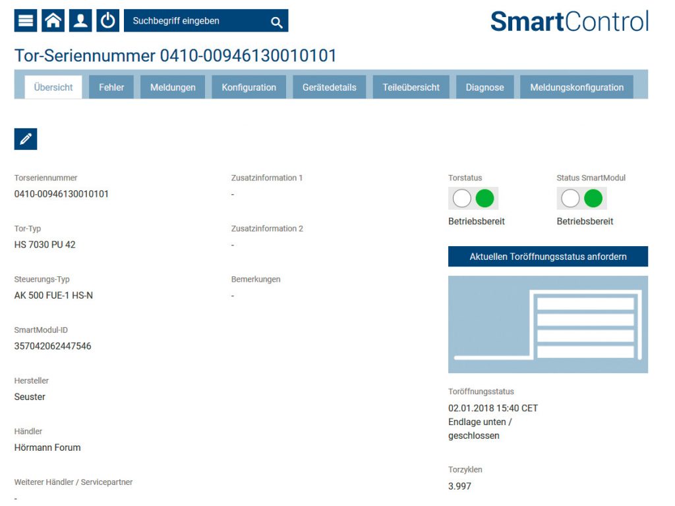This screenshot has height=506, width=675.
Task: Click the Zusatzinformation 2 label
Action: pyautogui.click(x=267, y=228)
